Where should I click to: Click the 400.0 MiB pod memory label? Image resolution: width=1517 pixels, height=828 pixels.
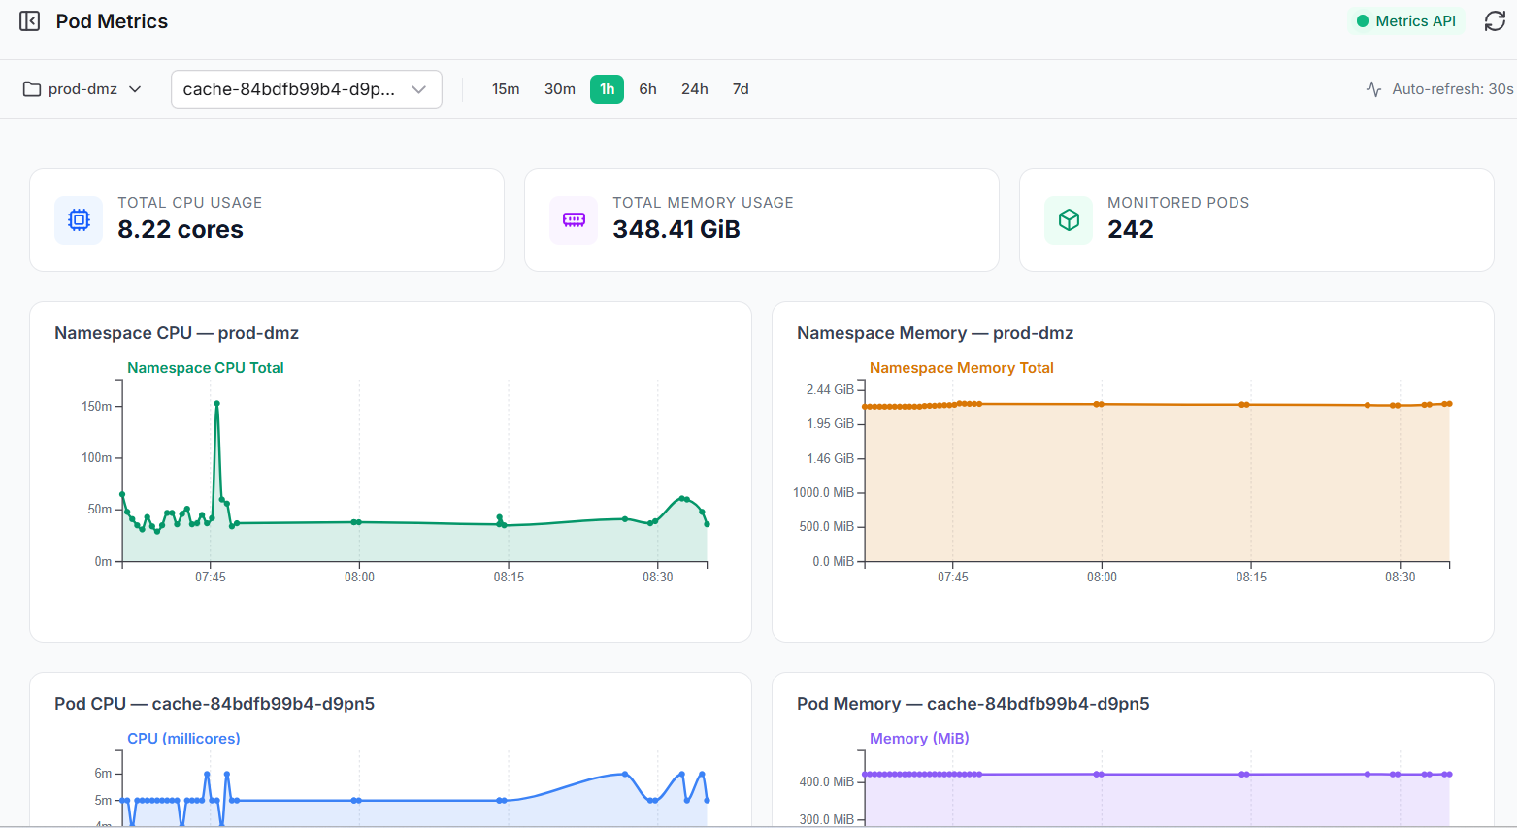point(827,782)
